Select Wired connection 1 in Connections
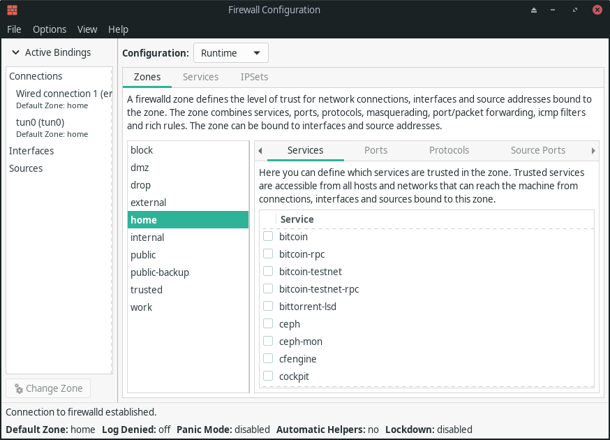The height and width of the screenshot is (440, 610). pos(63,94)
